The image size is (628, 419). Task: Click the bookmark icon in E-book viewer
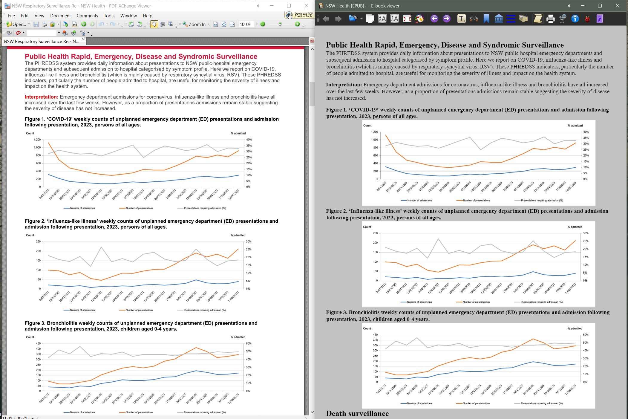486,19
